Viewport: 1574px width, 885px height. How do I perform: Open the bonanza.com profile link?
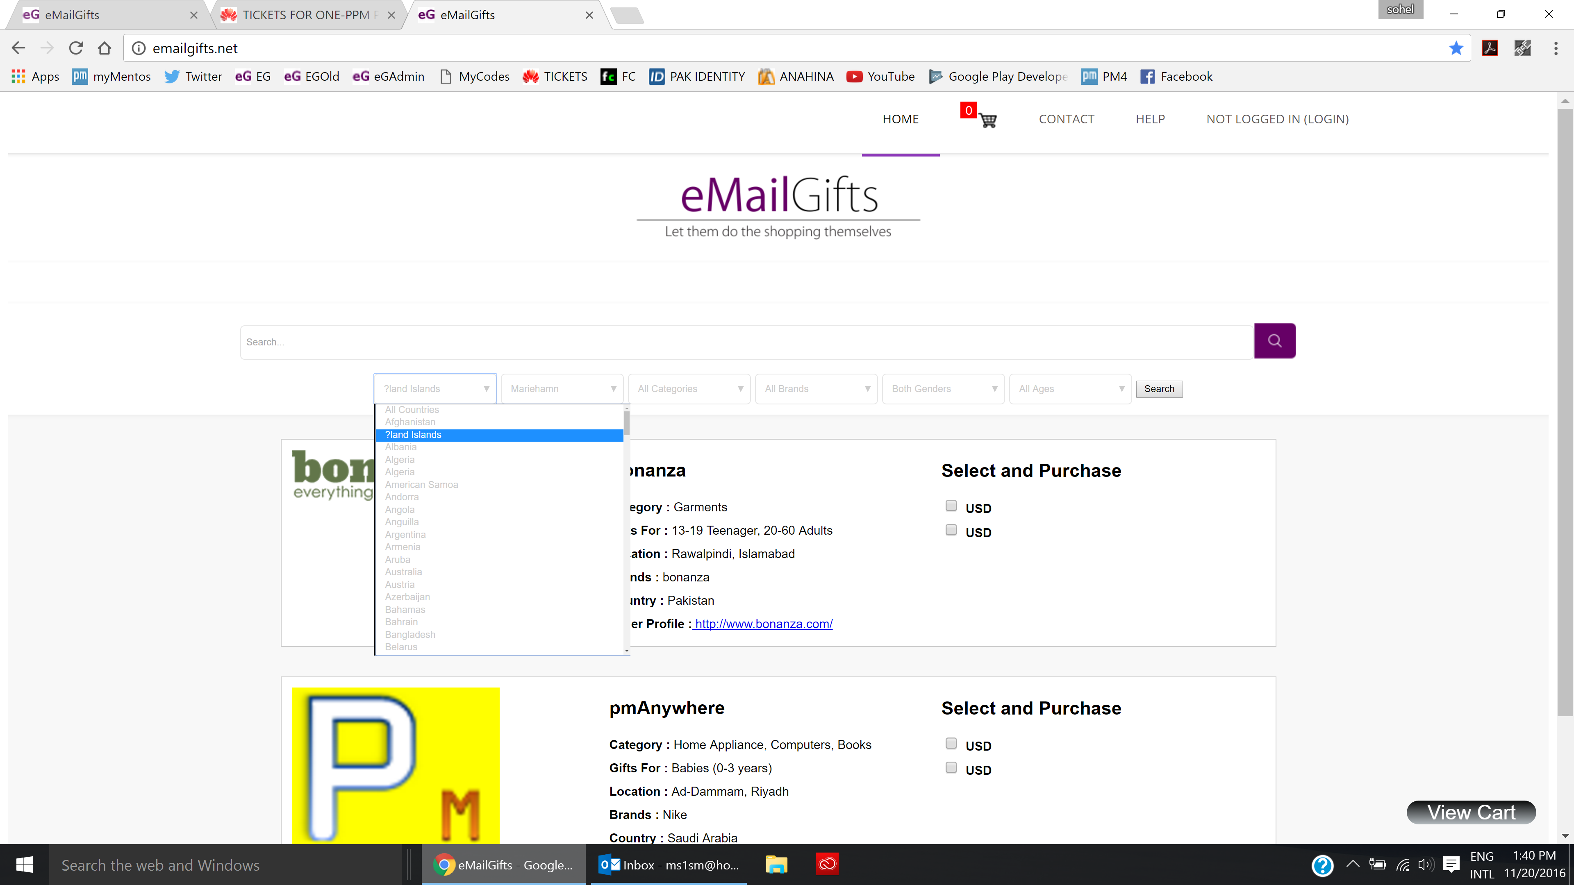tap(763, 624)
